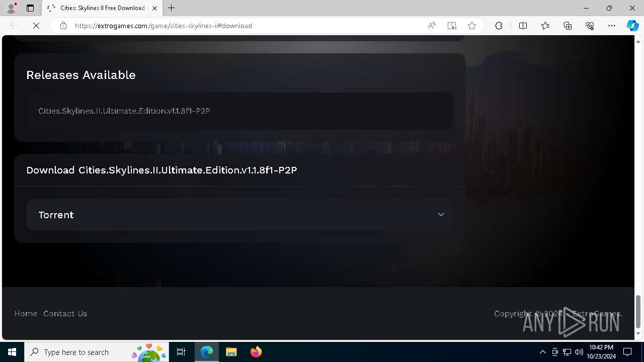
Task: Add this page to favorites
Action: tap(472, 26)
